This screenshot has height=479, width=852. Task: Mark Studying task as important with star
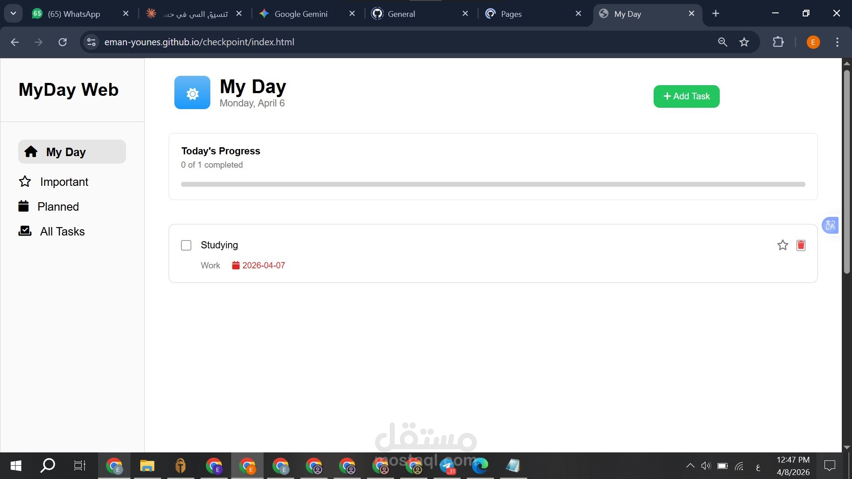782,245
